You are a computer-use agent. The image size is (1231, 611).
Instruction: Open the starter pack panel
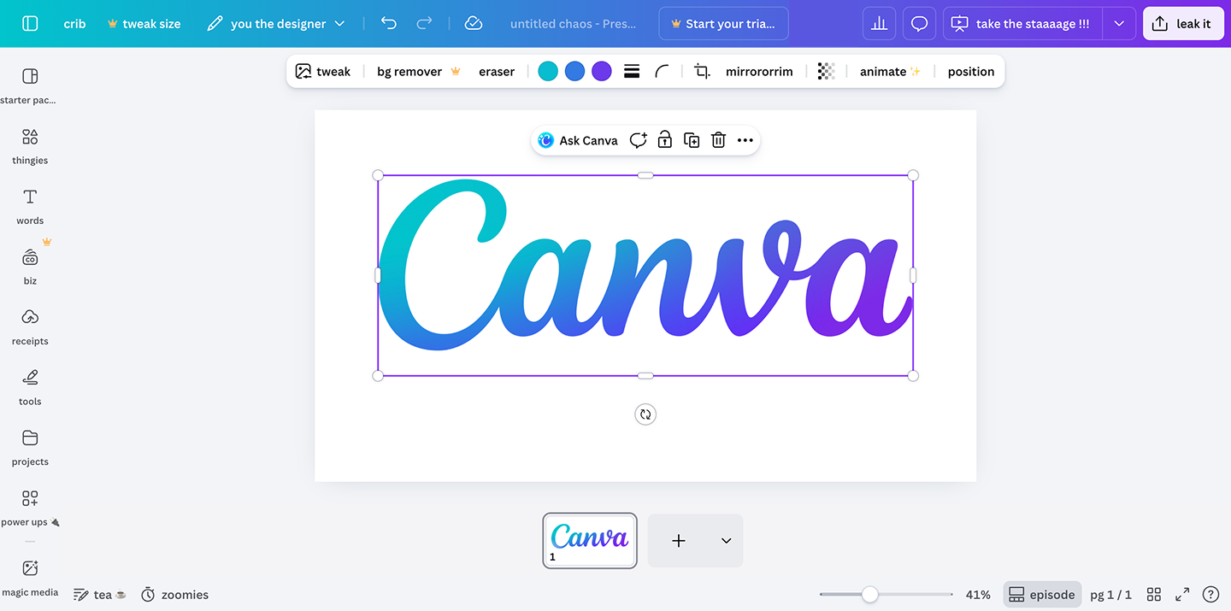(30, 85)
